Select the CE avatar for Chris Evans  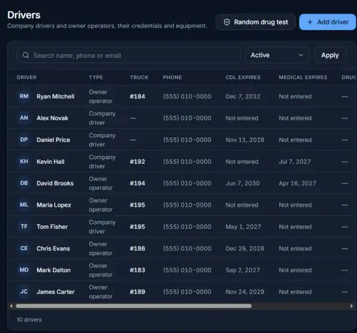(24, 248)
